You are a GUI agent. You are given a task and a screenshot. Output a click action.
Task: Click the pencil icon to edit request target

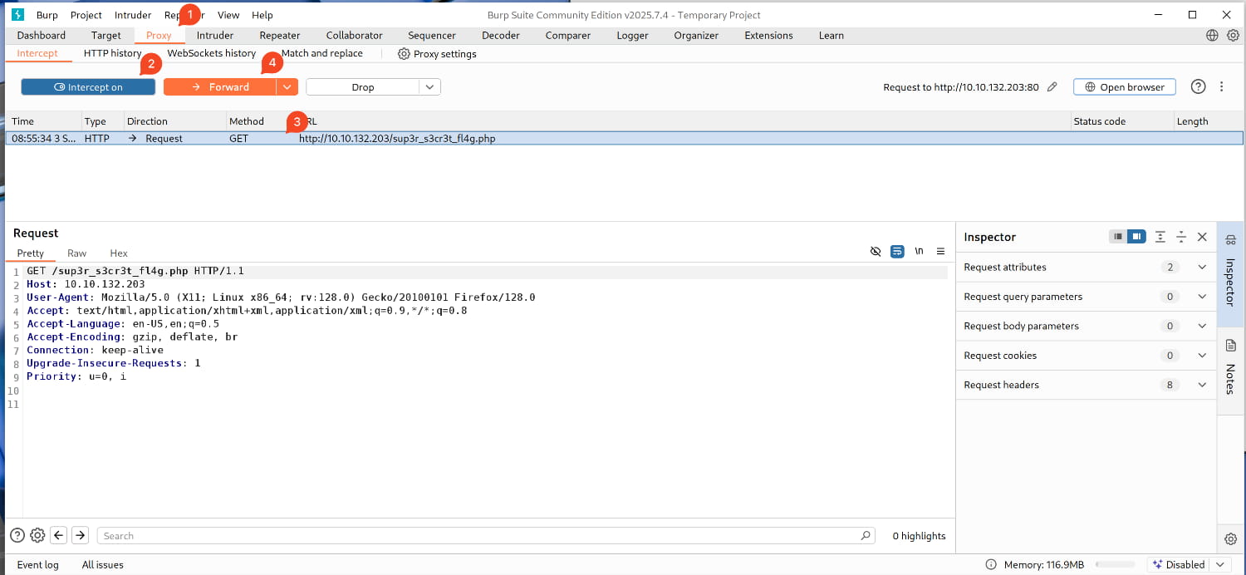click(x=1052, y=87)
